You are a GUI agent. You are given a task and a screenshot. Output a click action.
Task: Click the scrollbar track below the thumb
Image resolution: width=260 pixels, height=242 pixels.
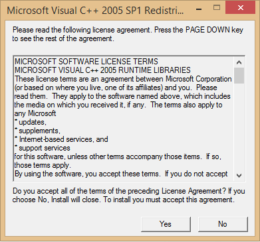click(239, 127)
